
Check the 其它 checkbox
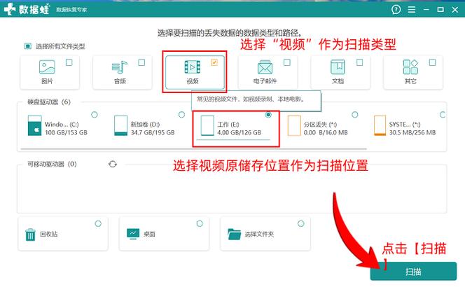tap(433, 62)
